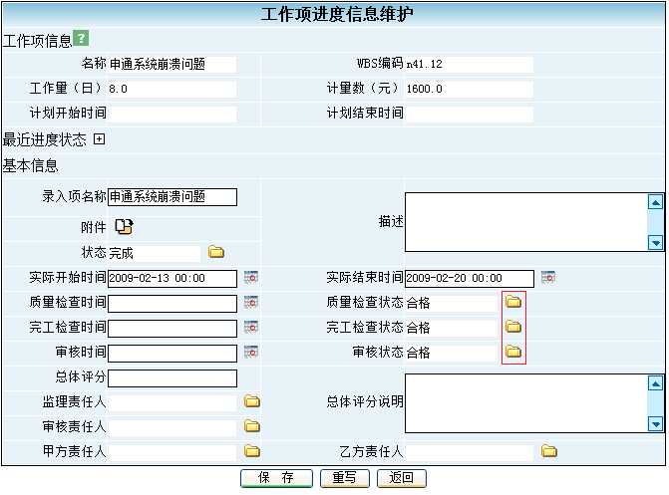Screen dimensions: 669x495
Task: Focus the 审核时间 input field
Action: 172,353
